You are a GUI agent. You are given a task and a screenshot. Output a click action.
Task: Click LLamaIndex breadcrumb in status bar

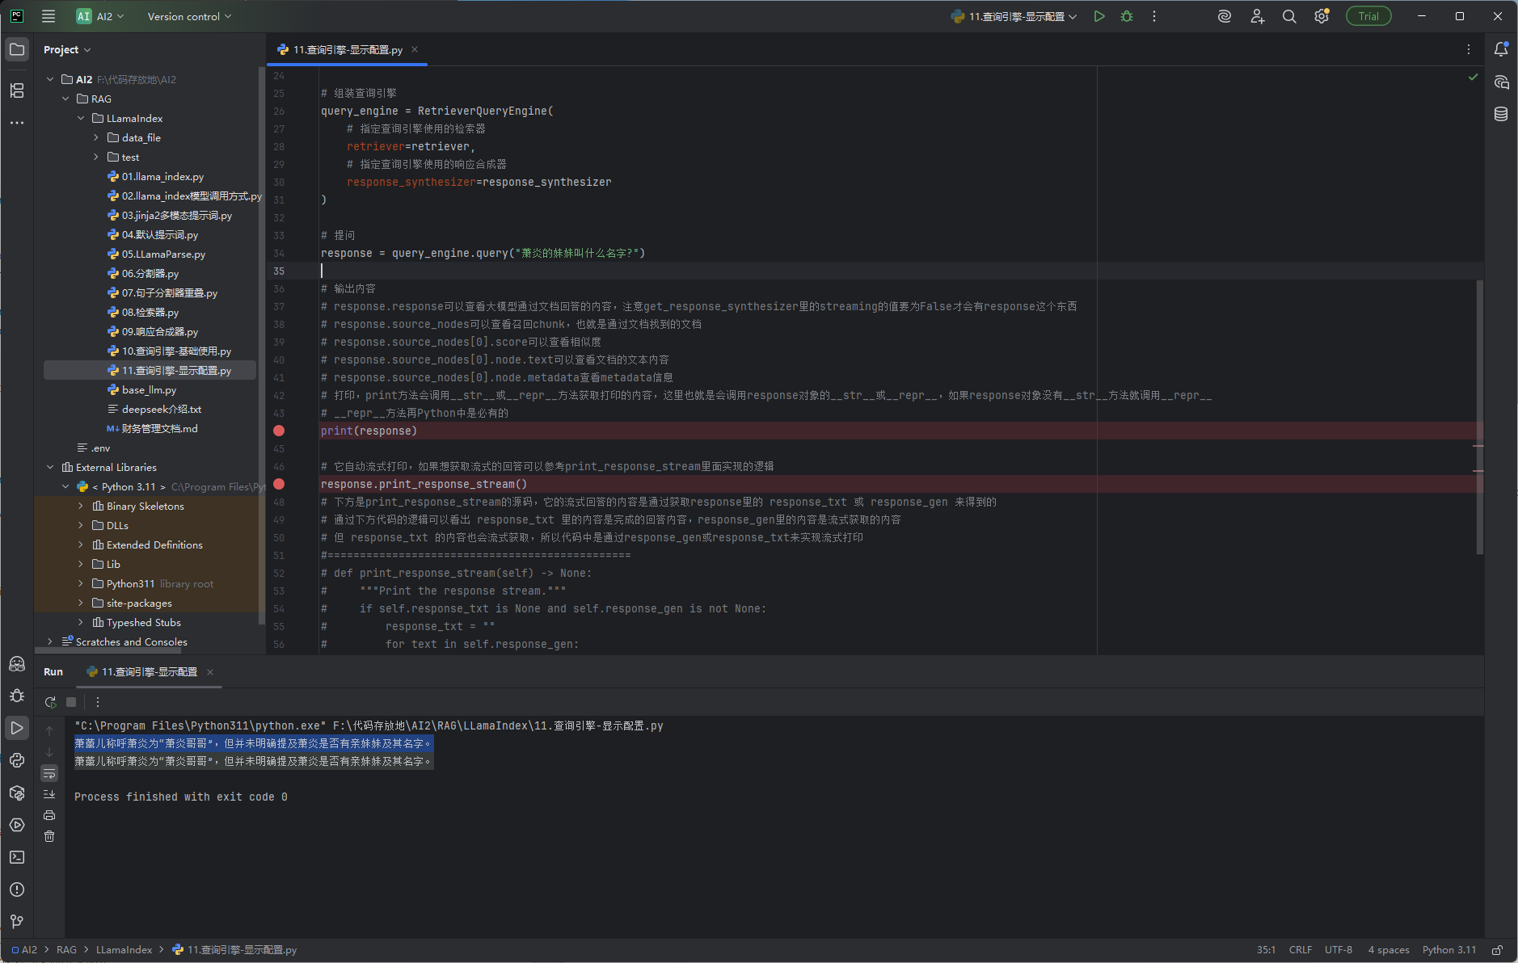pos(124,950)
